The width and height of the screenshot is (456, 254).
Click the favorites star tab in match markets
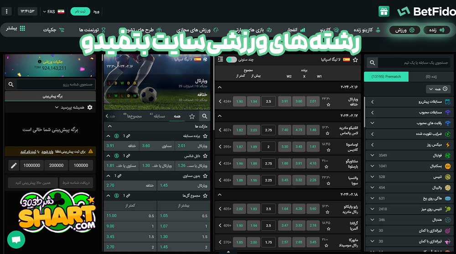(x=192, y=116)
